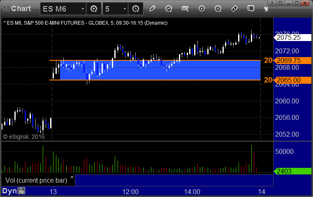Open the time template clock icon
Image resolution: width=313 pixels, height=197 pixels.
(136, 9)
